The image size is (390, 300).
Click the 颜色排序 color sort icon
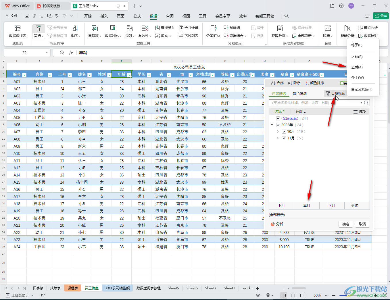coord(307,83)
